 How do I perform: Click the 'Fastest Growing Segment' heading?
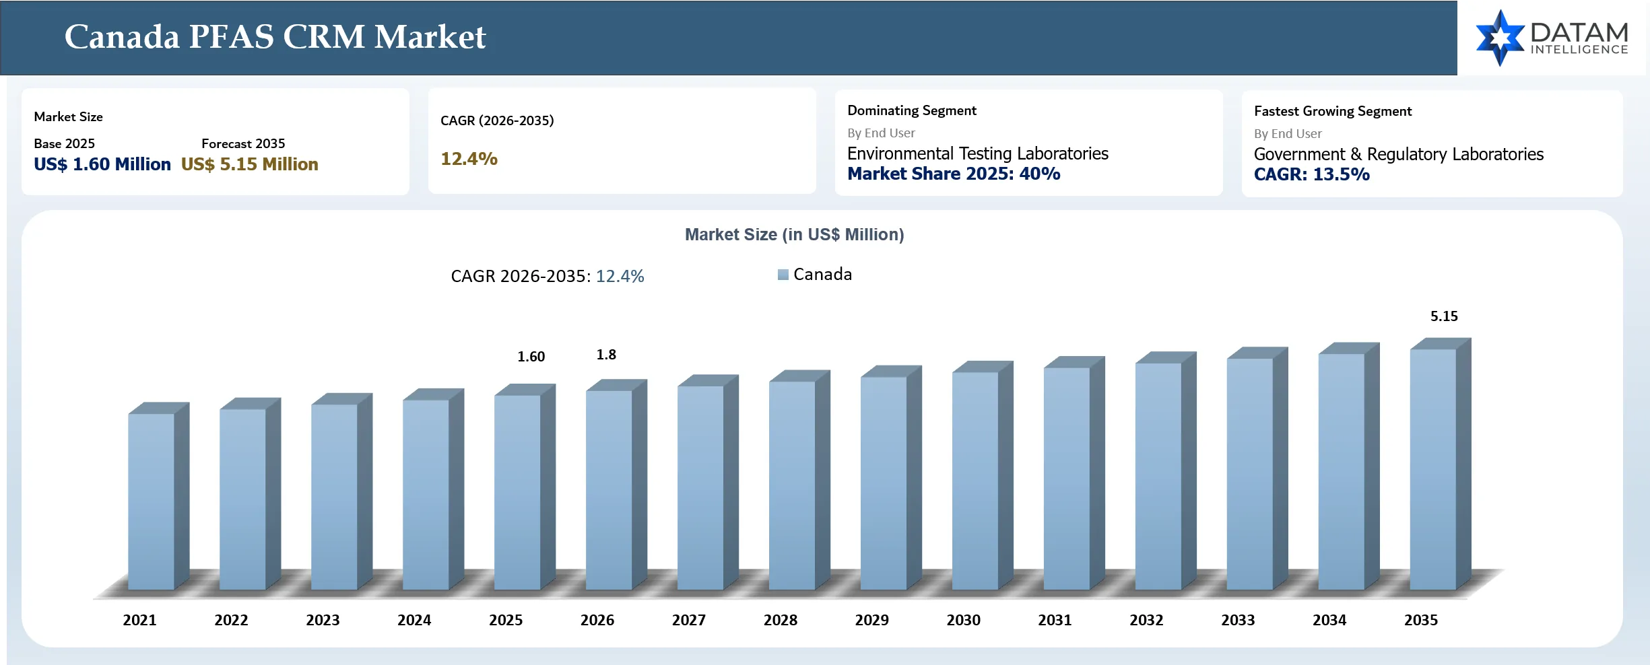(x=1332, y=111)
